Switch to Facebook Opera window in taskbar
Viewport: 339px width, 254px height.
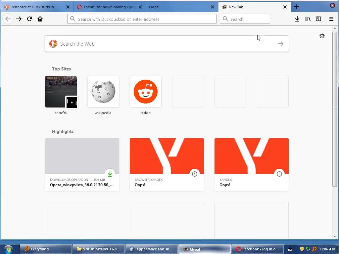point(257,249)
